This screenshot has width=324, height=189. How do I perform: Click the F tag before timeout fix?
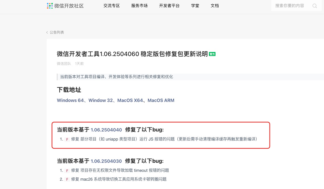[67, 171]
